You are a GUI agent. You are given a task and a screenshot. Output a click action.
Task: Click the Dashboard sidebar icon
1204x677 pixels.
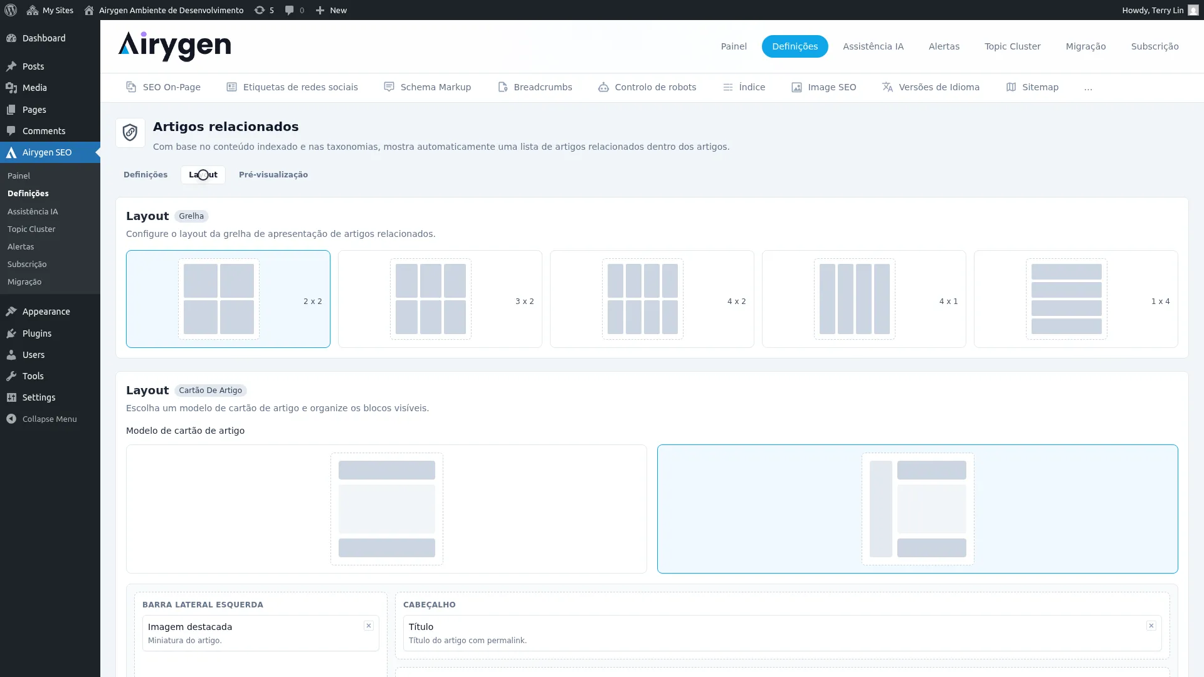click(x=11, y=38)
